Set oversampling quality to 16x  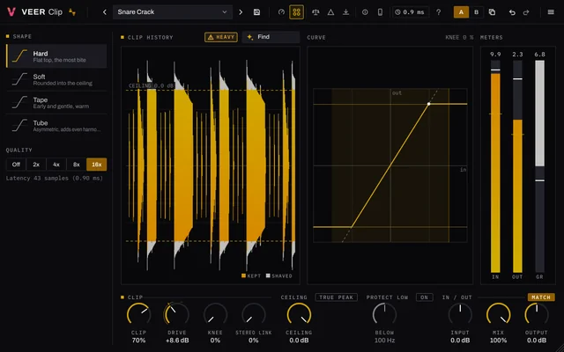96,165
